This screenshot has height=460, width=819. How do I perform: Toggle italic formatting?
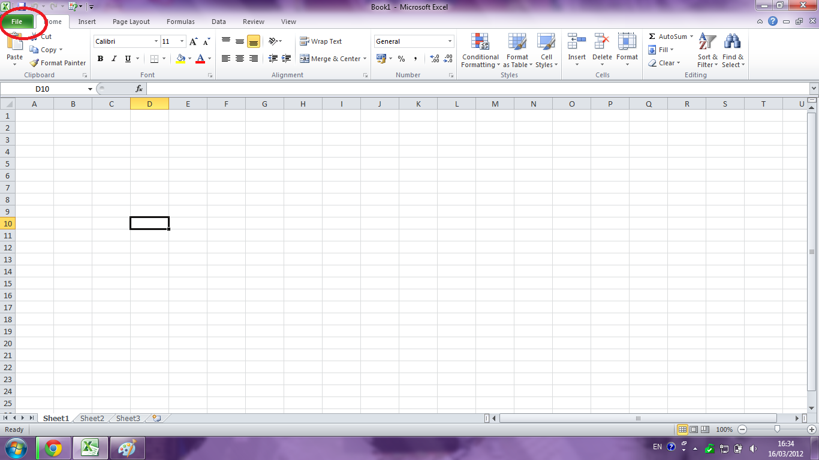[x=114, y=59]
